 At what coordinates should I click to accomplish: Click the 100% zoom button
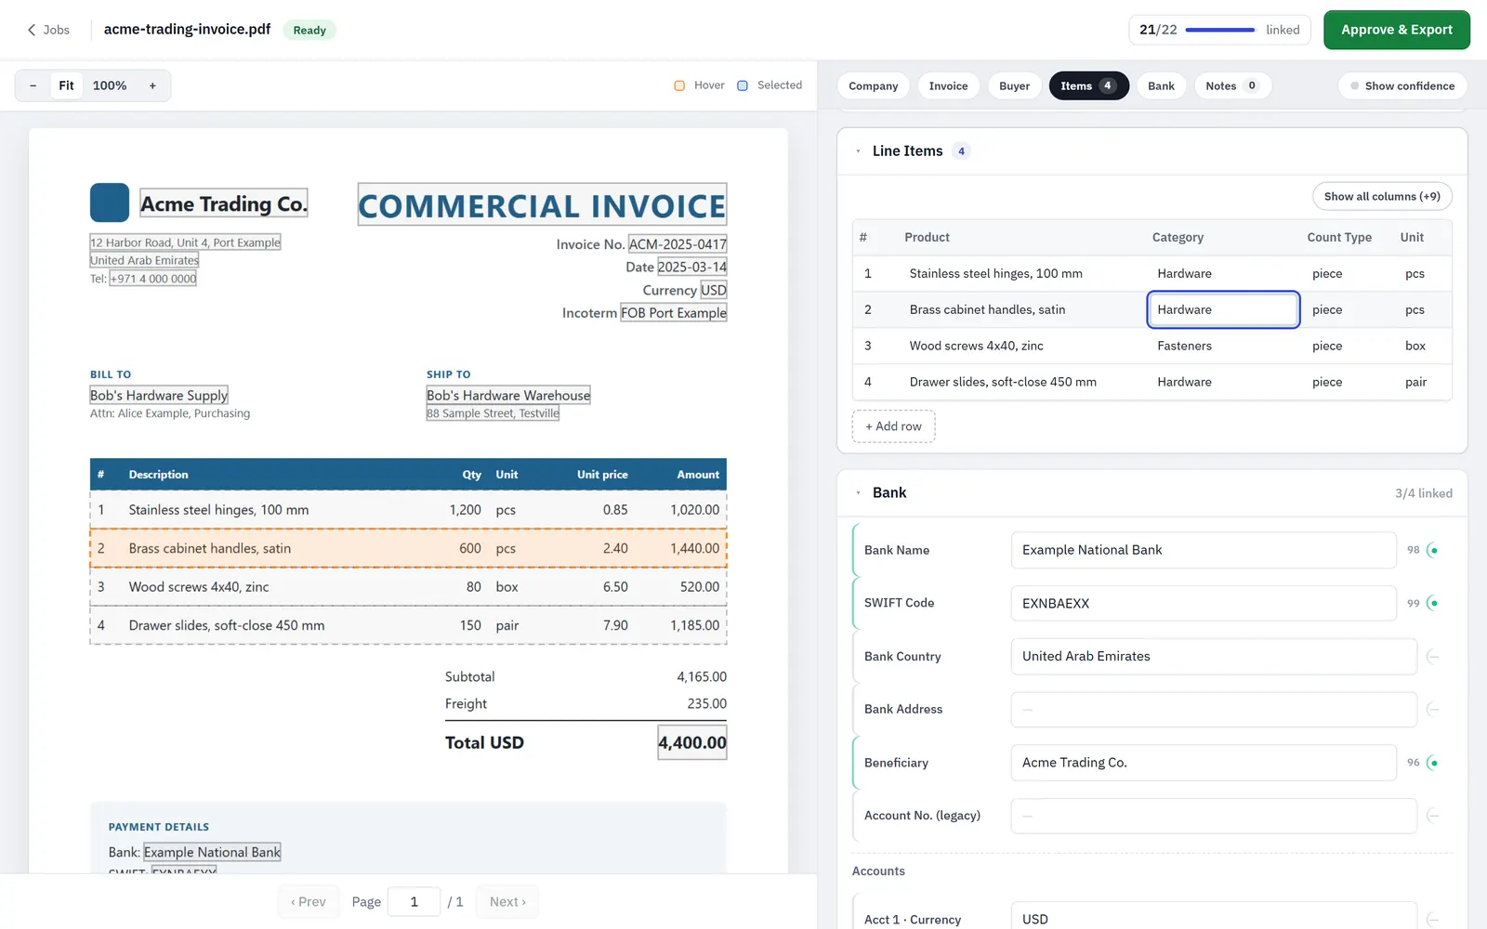tap(110, 85)
